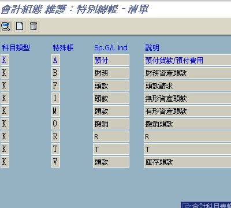The image size is (231, 208).
Task: Click special G/L indicator A cell
Action: pyautogui.click(x=55, y=60)
